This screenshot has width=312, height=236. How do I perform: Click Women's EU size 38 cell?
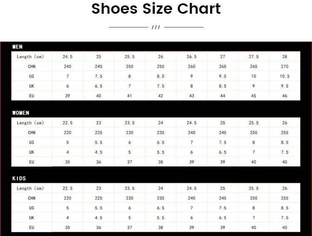(x=161, y=162)
